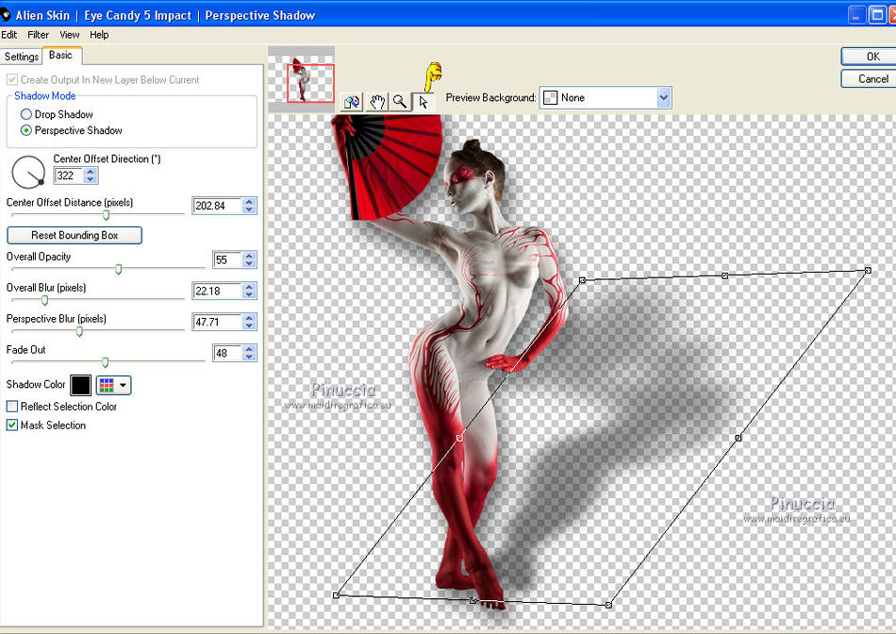The width and height of the screenshot is (896, 634).
Task: Click the Center Offset Direction dial
Action: 28,172
